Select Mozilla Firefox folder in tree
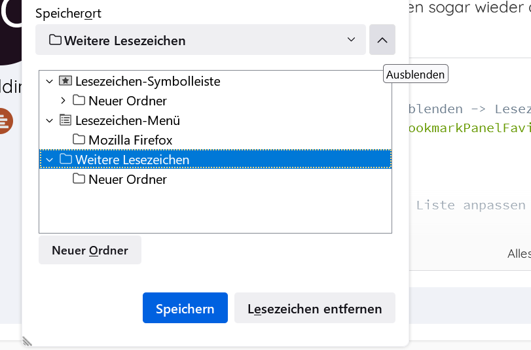This screenshot has width=531, height=350. click(130, 140)
